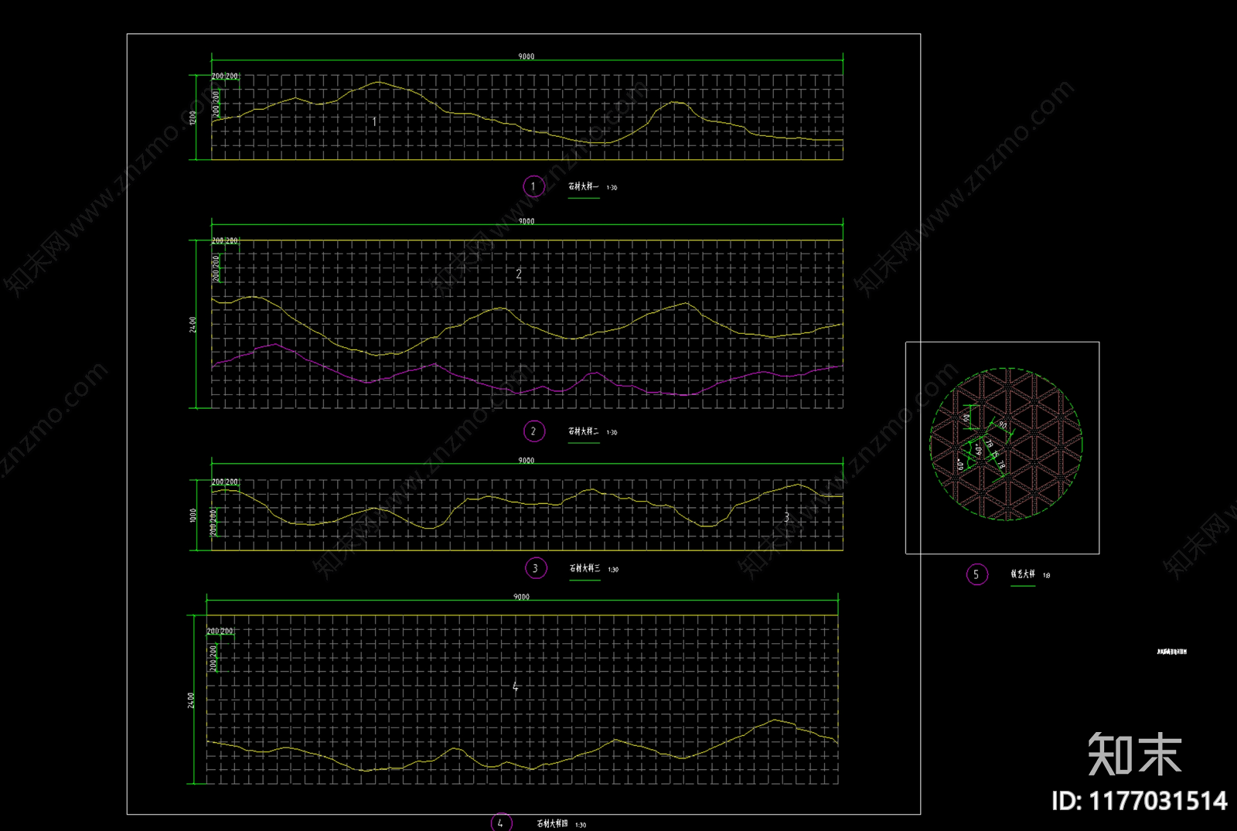Click the label 3 inside the third grid
The height and width of the screenshot is (831, 1237).
tap(787, 516)
